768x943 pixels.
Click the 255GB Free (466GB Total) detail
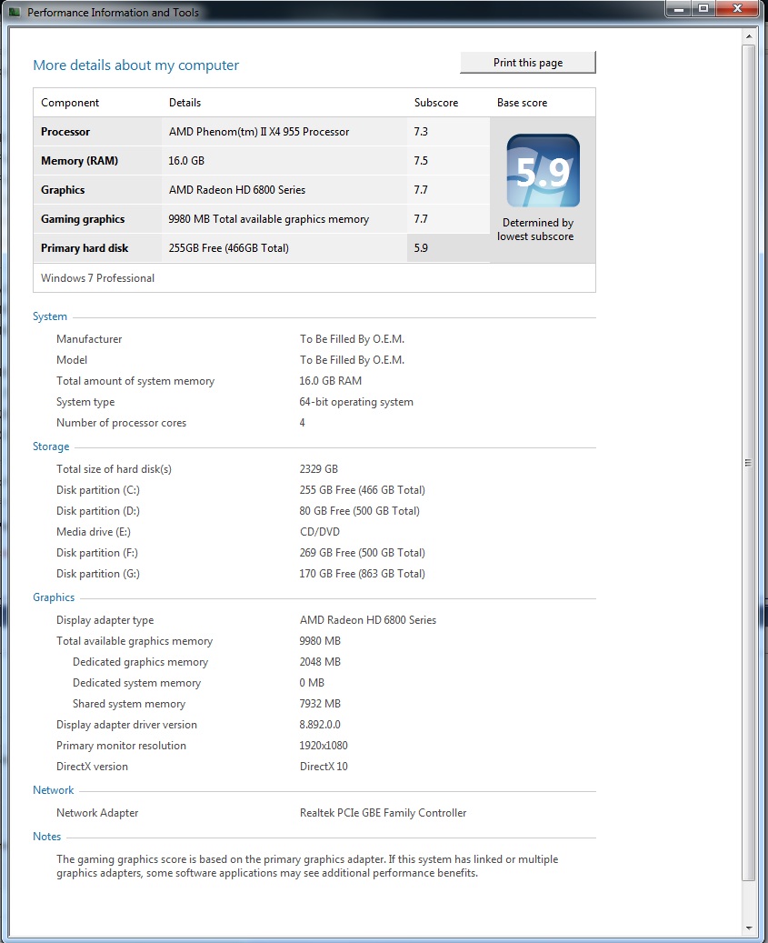point(228,247)
